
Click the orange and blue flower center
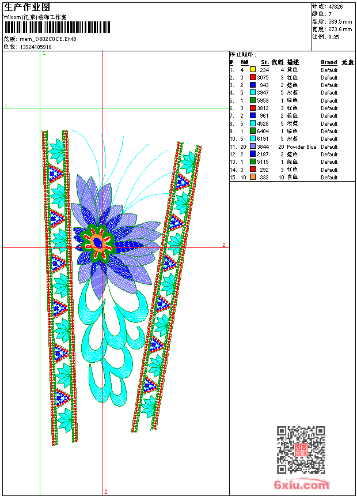point(98,243)
